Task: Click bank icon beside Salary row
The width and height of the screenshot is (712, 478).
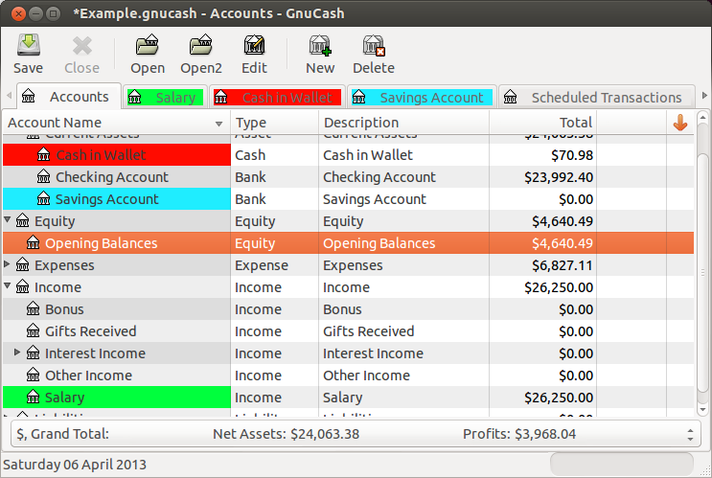Action: point(34,398)
